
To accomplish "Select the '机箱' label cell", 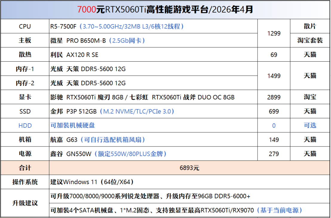I will [25, 139].
